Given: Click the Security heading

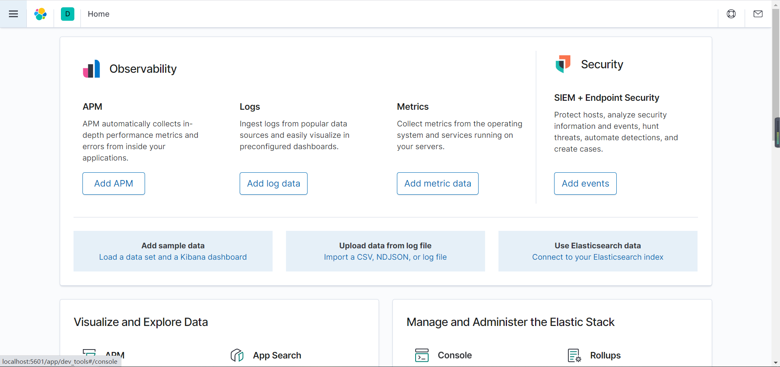Looking at the screenshot, I should (x=602, y=64).
